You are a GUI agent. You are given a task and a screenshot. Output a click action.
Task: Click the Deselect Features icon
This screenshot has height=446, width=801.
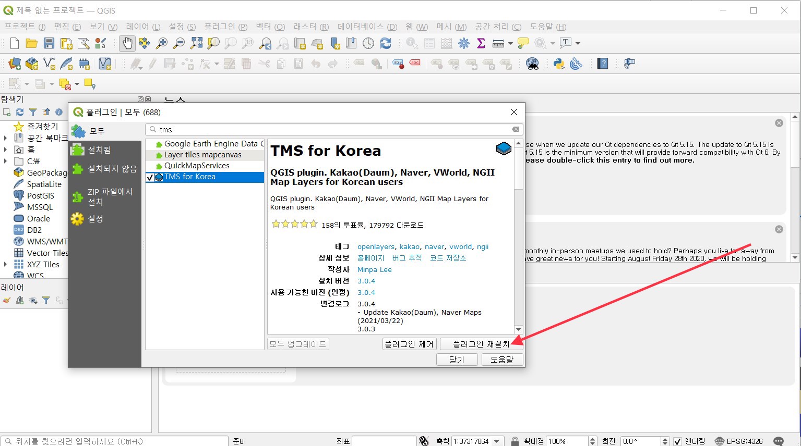(x=65, y=84)
